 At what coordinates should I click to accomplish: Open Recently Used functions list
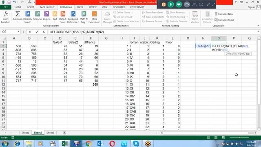(28, 17)
